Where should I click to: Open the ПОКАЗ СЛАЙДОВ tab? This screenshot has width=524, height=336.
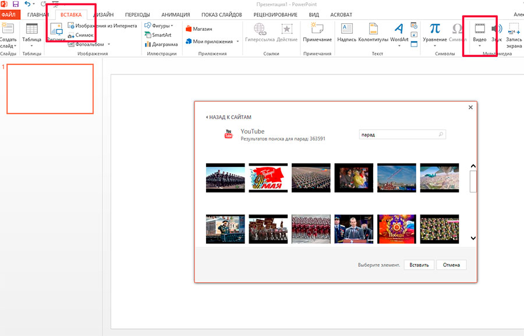coord(222,15)
